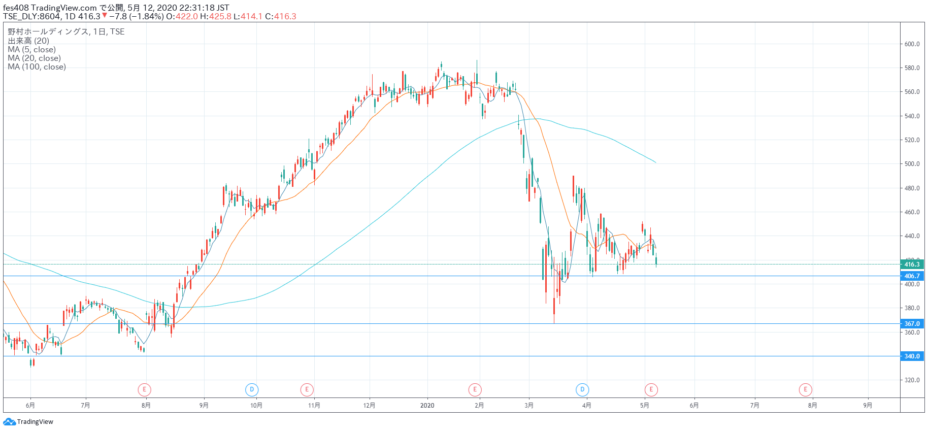This screenshot has height=431, width=928.
Task: Click the blue 406.7 price line label
Action: 912,276
